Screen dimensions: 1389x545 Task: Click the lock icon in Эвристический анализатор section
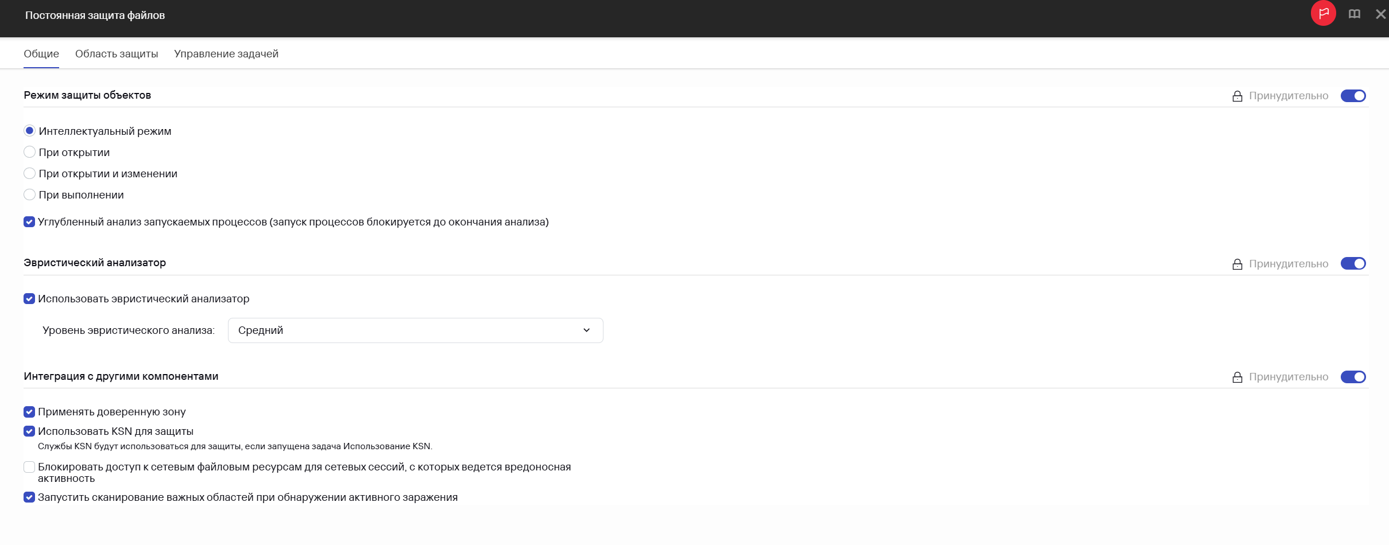click(1237, 264)
